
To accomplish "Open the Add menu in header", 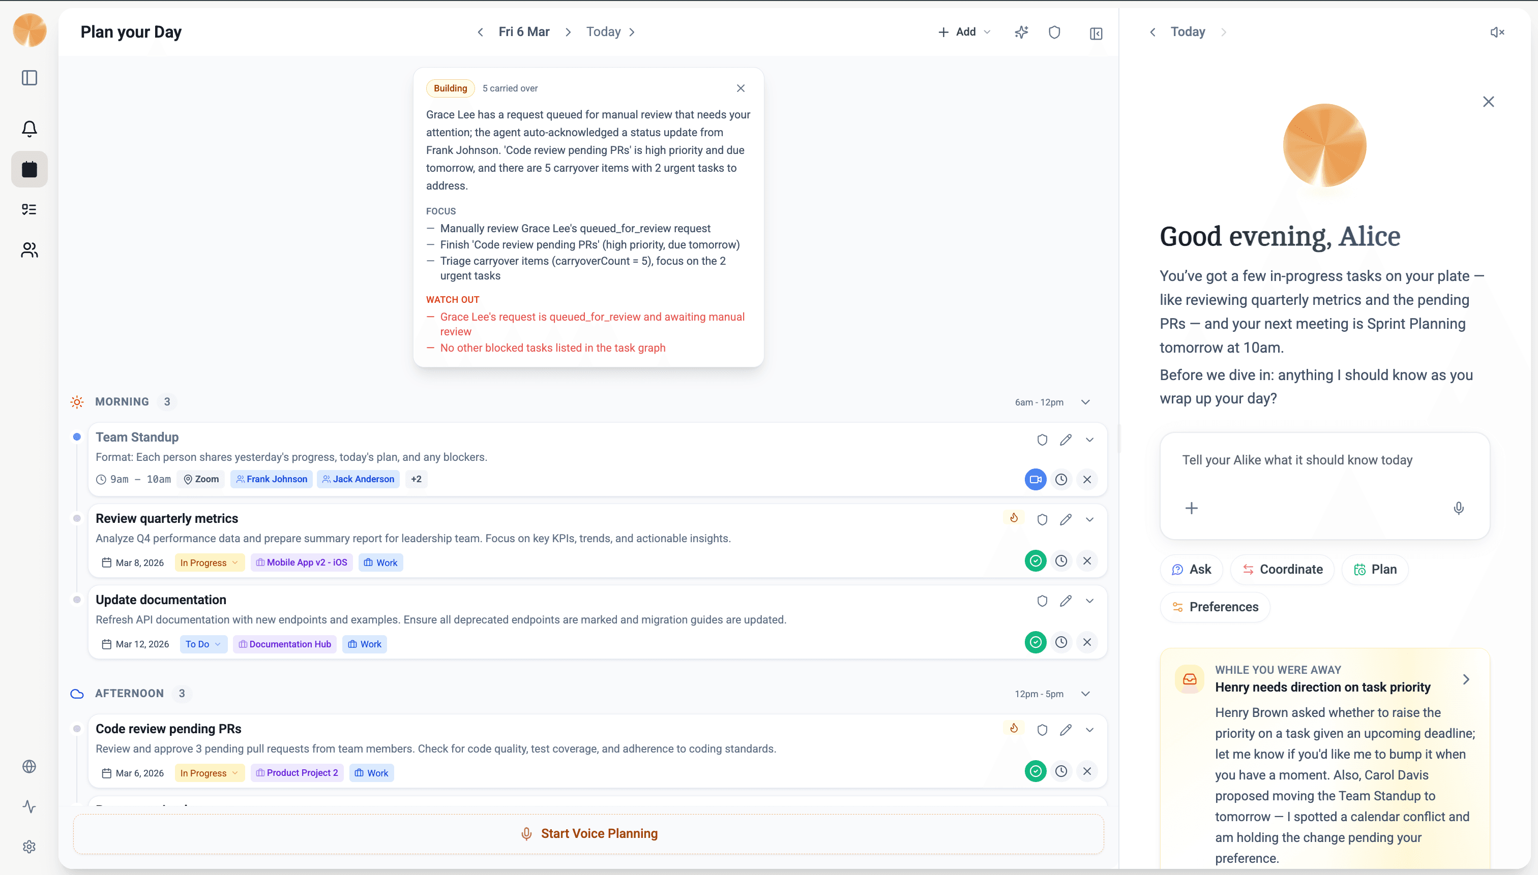I will point(964,33).
